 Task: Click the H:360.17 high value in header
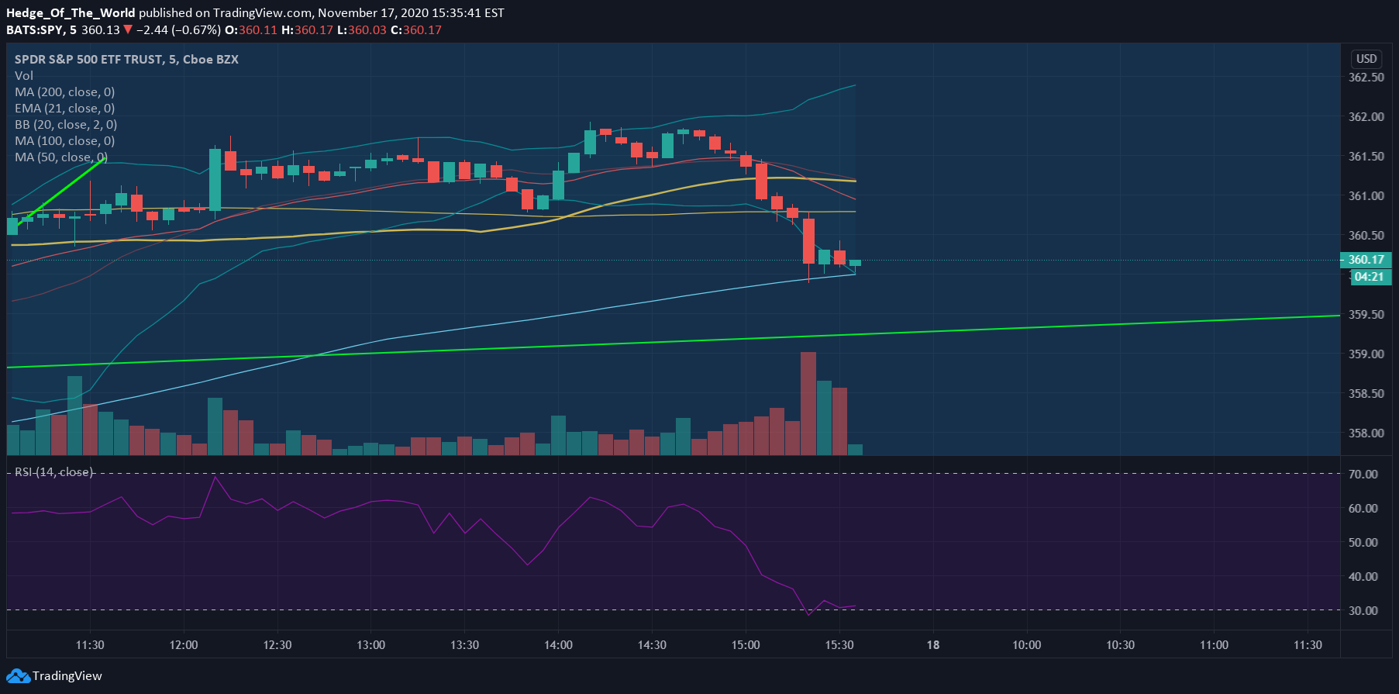307,30
